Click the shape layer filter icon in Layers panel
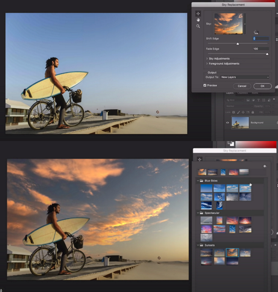Viewport: 278px width, 292px height. (x=263, y=100)
